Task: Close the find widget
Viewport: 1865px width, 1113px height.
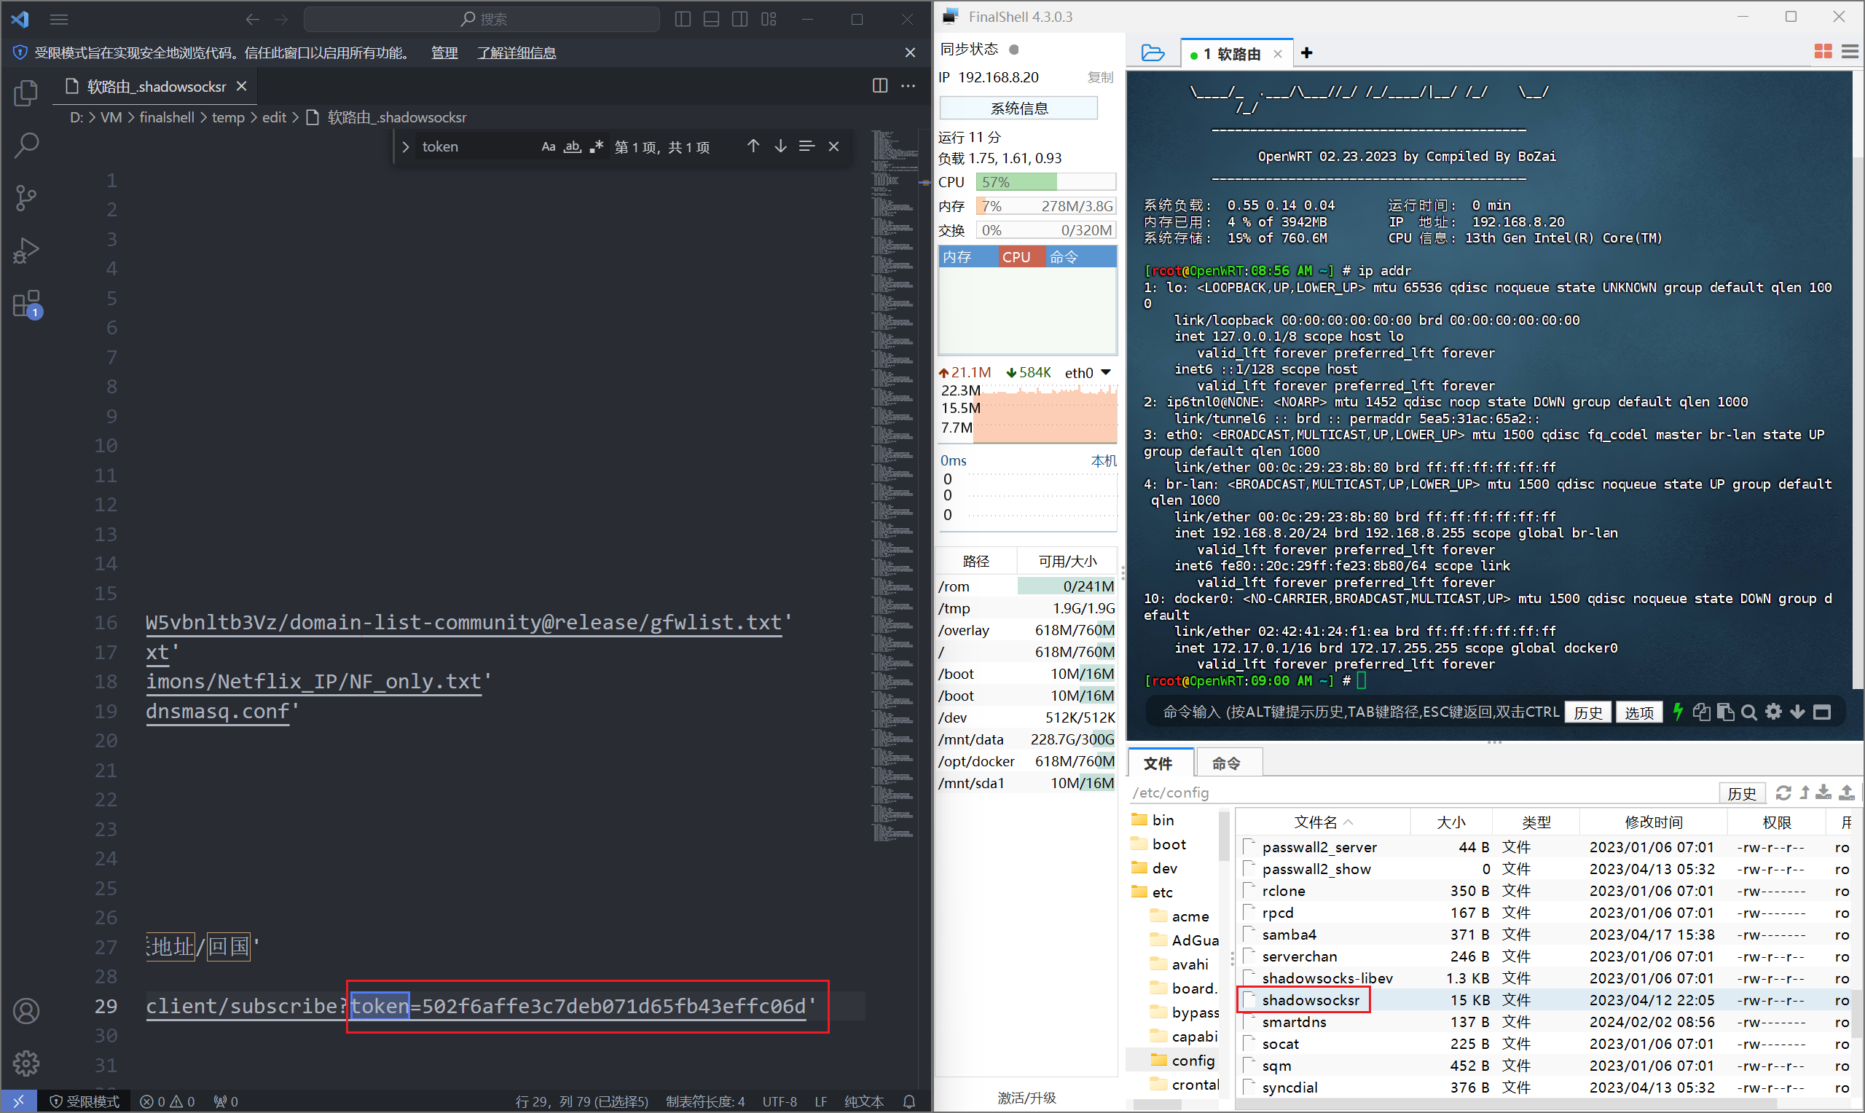Action: [833, 146]
